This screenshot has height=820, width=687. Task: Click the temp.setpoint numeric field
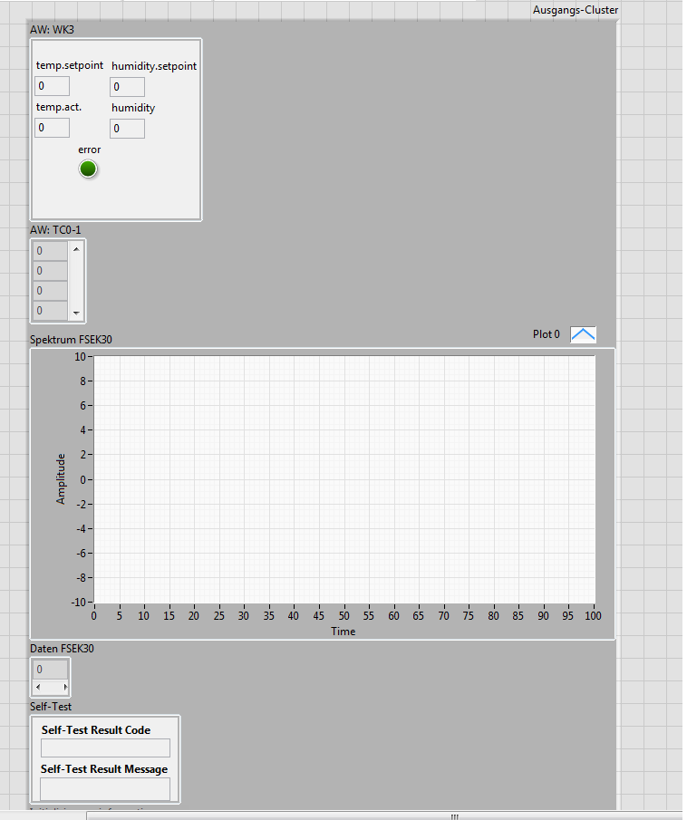click(52, 86)
